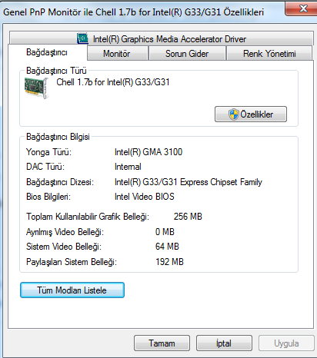Close the dialog with the red X
Image resolution: width=317 pixels, height=358 pixels.
click(x=302, y=8)
